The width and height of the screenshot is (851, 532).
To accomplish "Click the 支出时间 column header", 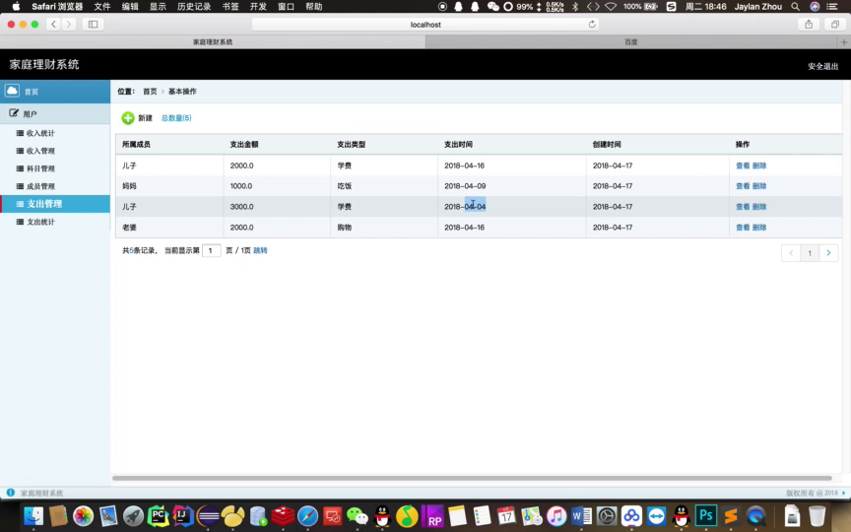I will [x=459, y=145].
